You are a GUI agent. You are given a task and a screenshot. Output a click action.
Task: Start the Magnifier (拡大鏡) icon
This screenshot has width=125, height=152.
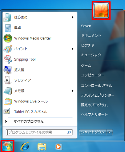click(8, 70)
